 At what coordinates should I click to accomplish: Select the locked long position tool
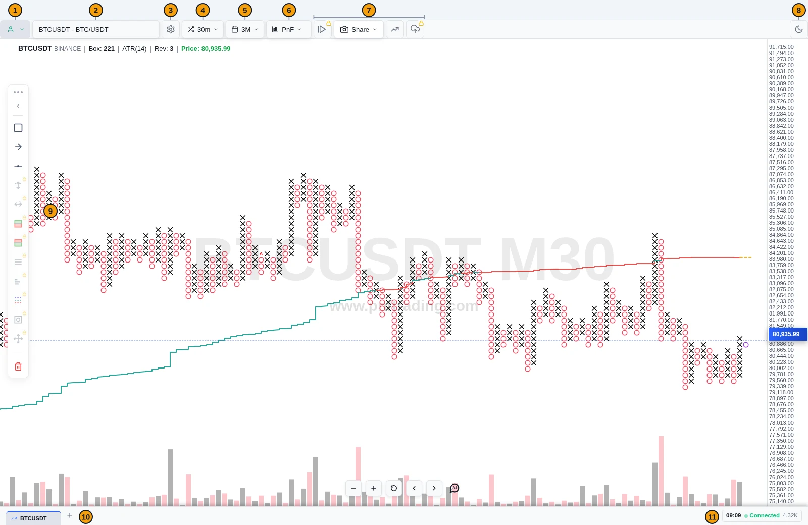(18, 224)
